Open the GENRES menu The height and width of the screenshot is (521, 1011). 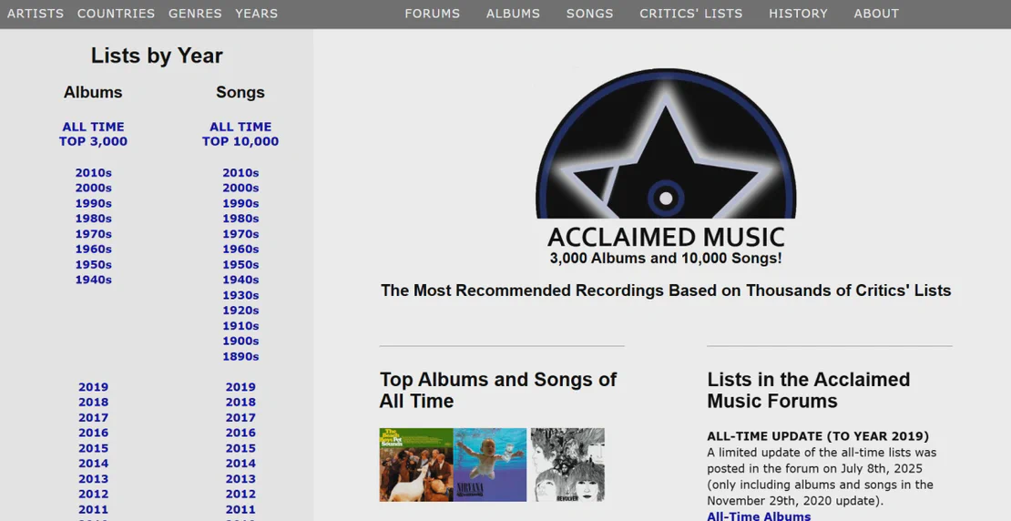point(195,14)
